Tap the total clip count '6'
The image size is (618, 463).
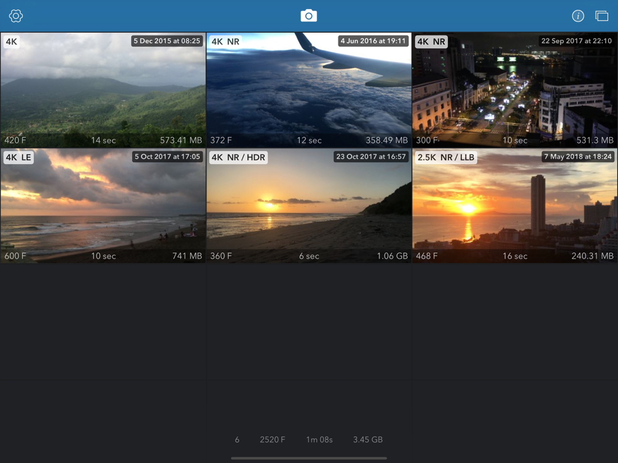(x=237, y=440)
